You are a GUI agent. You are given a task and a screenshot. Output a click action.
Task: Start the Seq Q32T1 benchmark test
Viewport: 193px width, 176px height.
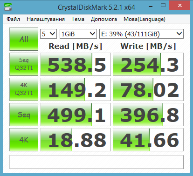click(x=24, y=64)
